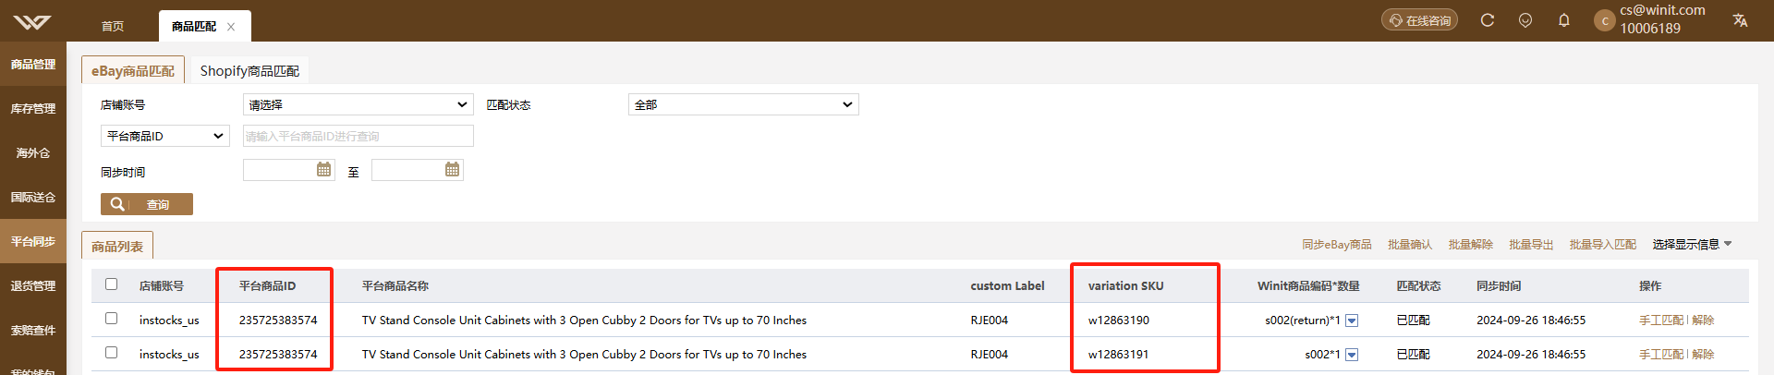The height and width of the screenshot is (375, 1774).
Task: Click 手工匹配 for w12863190 row
Action: pyautogui.click(x=1661, y=321)
